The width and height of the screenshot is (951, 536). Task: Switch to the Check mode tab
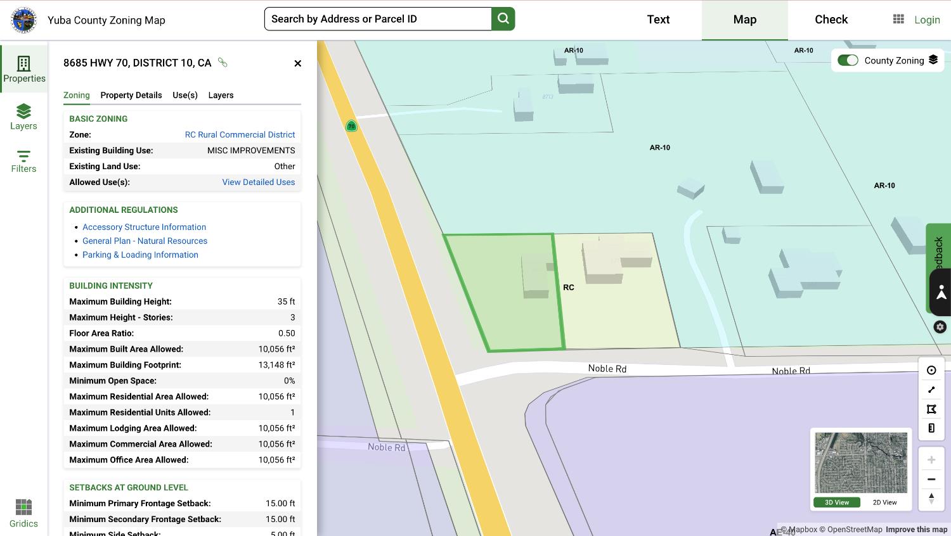(x=831, y=20)
